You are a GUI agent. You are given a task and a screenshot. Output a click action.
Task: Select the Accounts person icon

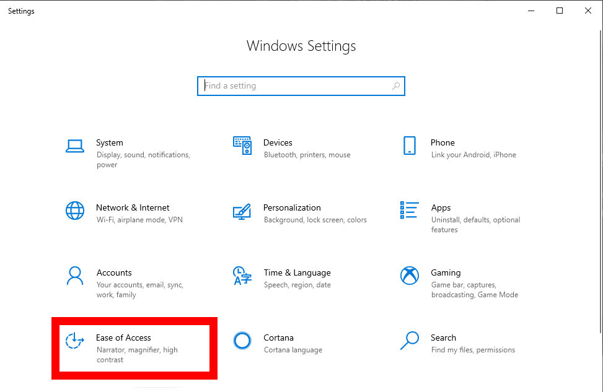click(74, 276)
